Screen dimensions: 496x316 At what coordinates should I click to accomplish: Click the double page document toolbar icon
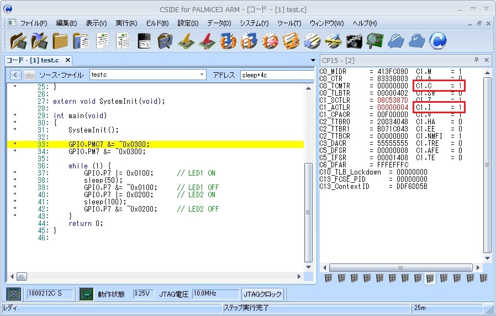(x=123, y=41)
